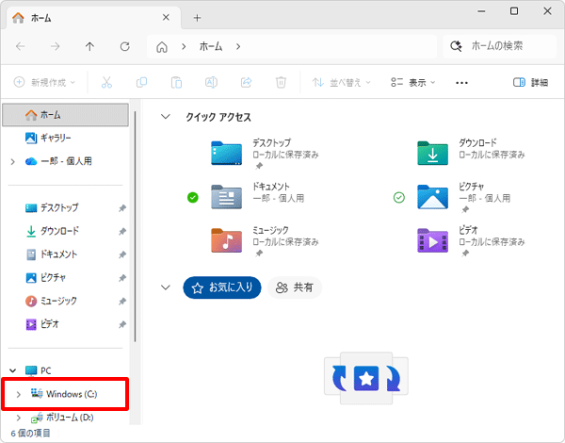565x443 pixels.
Task: Click the pin icon beside ダウンロード in sidebar
Action: [122, 231]
